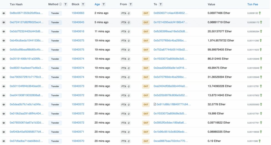Image resolution: width=271 pixels, height=145 pixels.
Task: Preview transaction 0xe041908f19032808a8 with eye icon
Action: click(4, 96)
